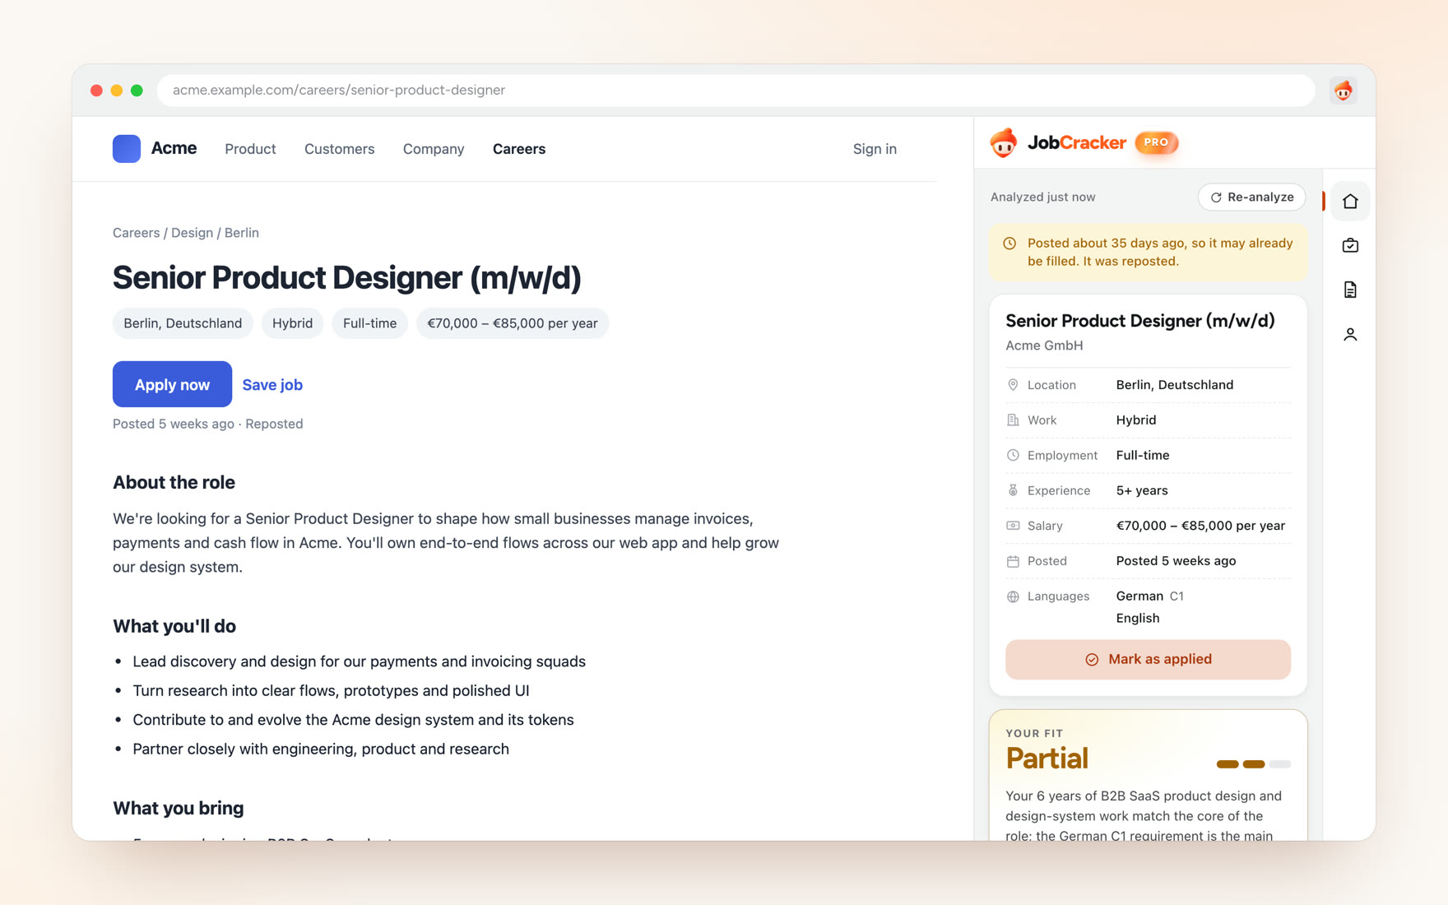The width and height of the screenshot is (1448, 905).
Task: Click the Berlin, Deutschland location chip
Action: click(183, 323)
